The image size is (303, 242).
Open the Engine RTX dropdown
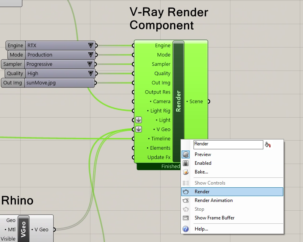(90, 46)
